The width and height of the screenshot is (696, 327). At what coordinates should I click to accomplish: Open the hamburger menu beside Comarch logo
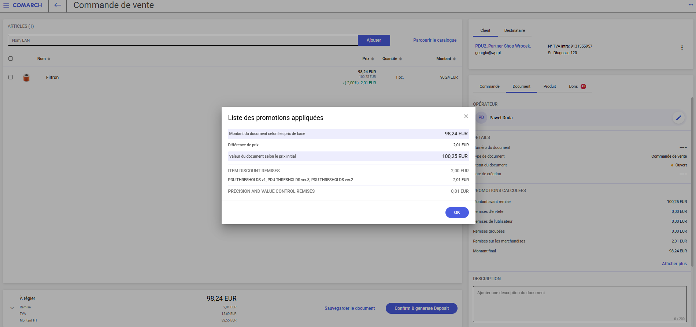click(x=6, y=5)
